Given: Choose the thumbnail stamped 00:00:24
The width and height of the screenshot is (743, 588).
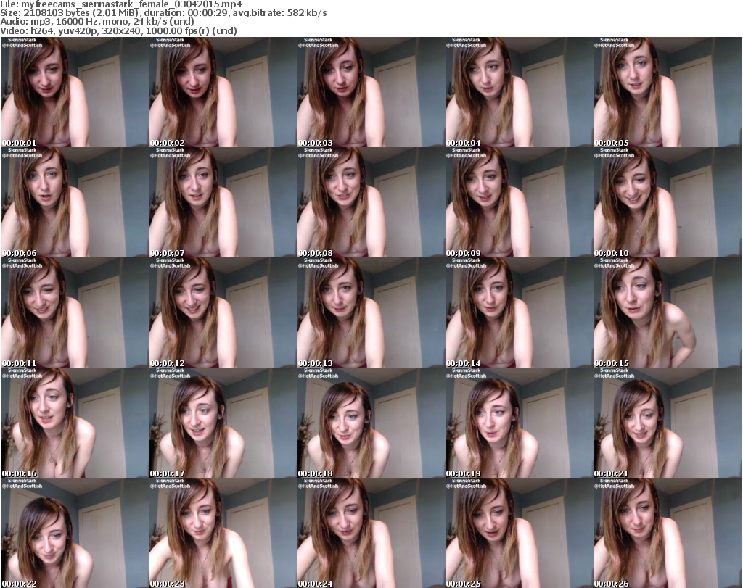Looking at the screenshot, I should point(371,533).
